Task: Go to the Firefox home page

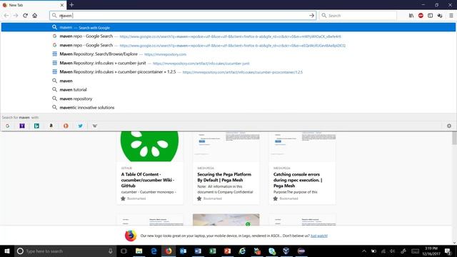Action: coord(35,16)
